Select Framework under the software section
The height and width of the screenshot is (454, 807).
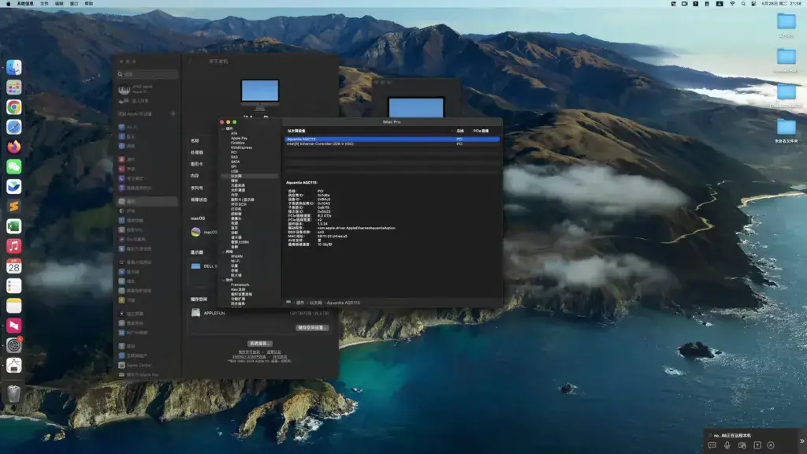click(x=240, y=285)
